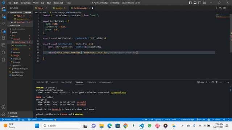Toggle Secondary Side Bar layout button
The height and width of the screenshot is (130, 232).
(200, 3)
